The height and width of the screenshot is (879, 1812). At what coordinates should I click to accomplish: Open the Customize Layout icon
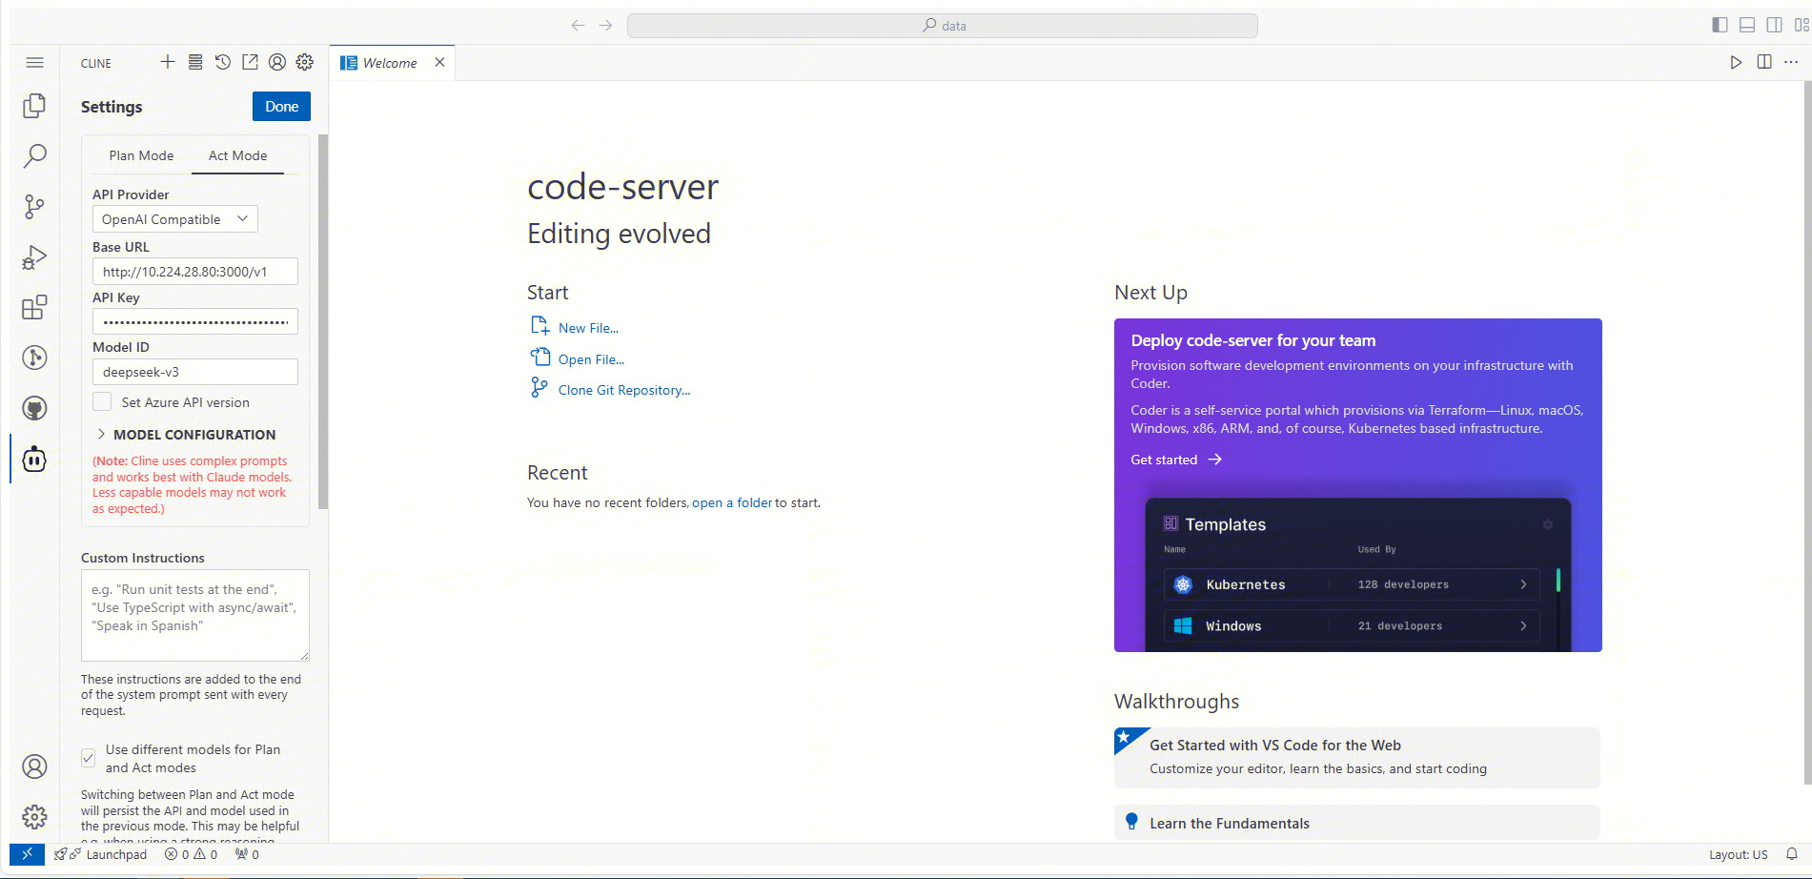pyautogui.click(x=1802, y=26)
